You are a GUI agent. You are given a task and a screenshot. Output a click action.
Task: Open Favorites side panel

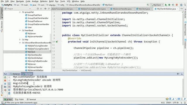pyautogui.click(x=2, y=90)
